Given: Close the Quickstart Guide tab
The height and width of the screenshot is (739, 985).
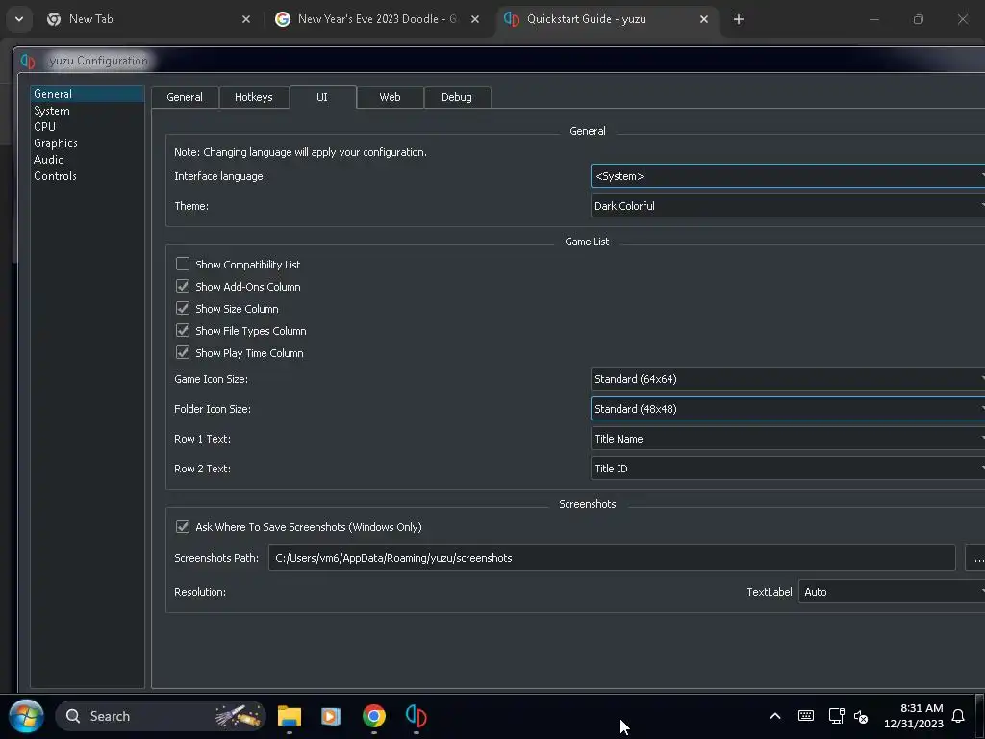Looking at the screenshot, I should 704,19.
